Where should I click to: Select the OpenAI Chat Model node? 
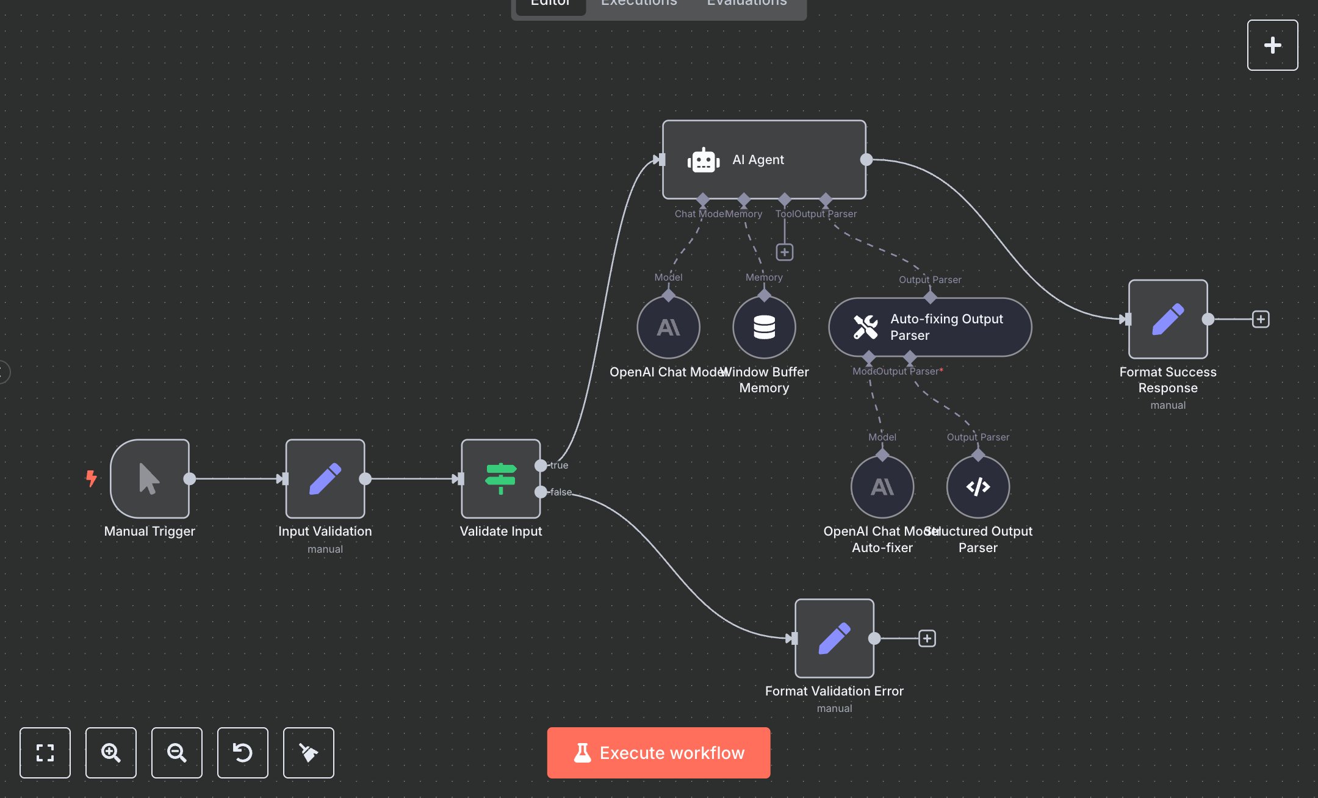click(668, 327)
